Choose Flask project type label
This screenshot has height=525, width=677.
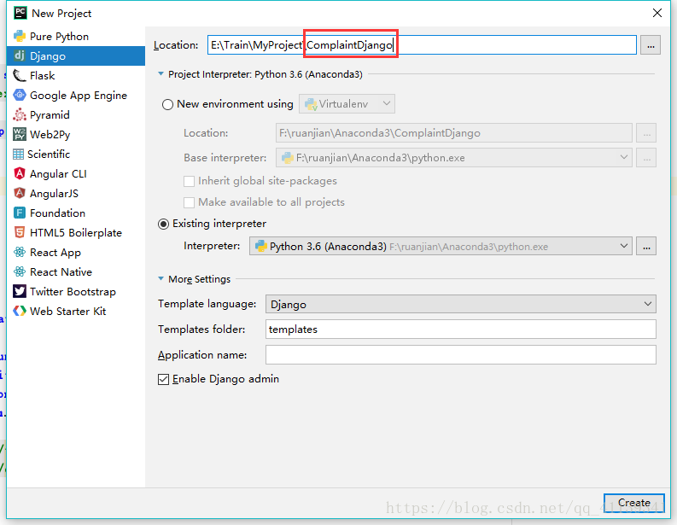[43, 76]
